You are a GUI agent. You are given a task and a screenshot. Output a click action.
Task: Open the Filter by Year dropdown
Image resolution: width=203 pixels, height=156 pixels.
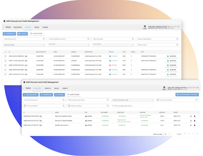[x=69, y=45]
